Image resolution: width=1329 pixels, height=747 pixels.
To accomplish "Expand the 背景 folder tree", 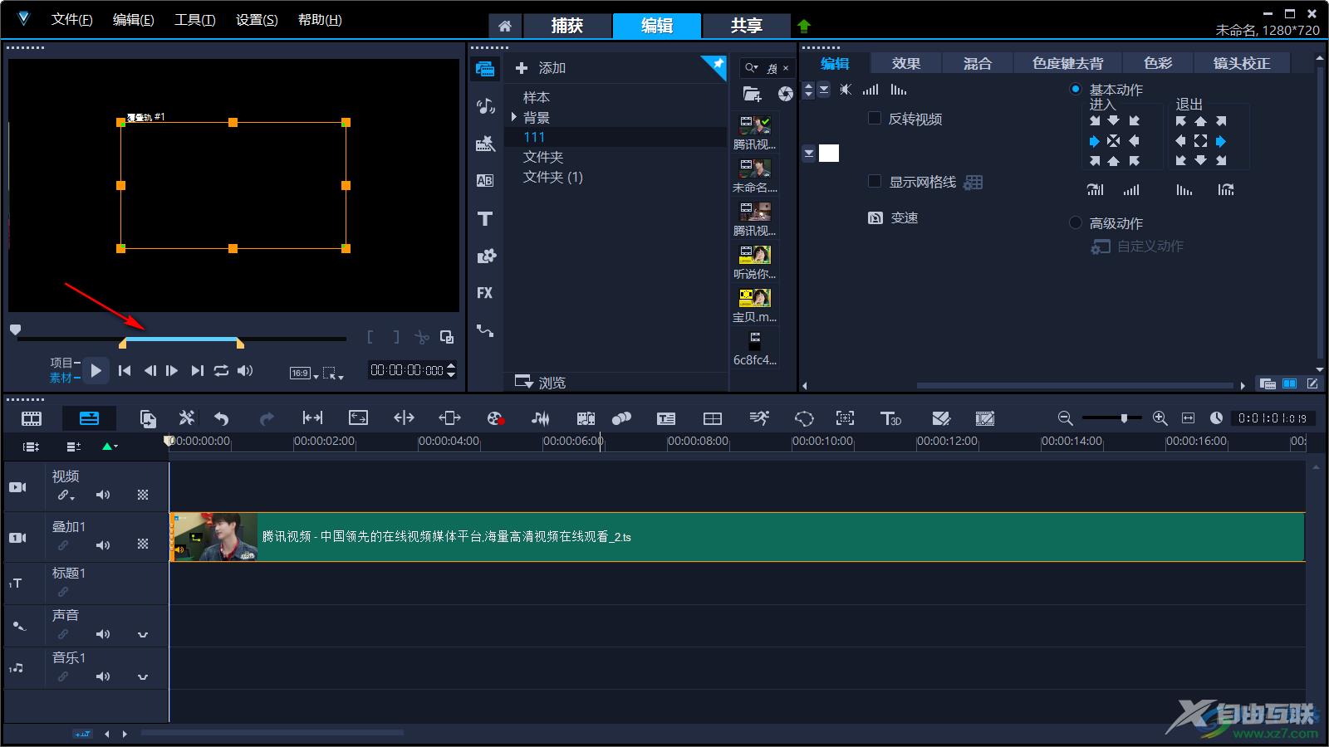I will point(514,117).
